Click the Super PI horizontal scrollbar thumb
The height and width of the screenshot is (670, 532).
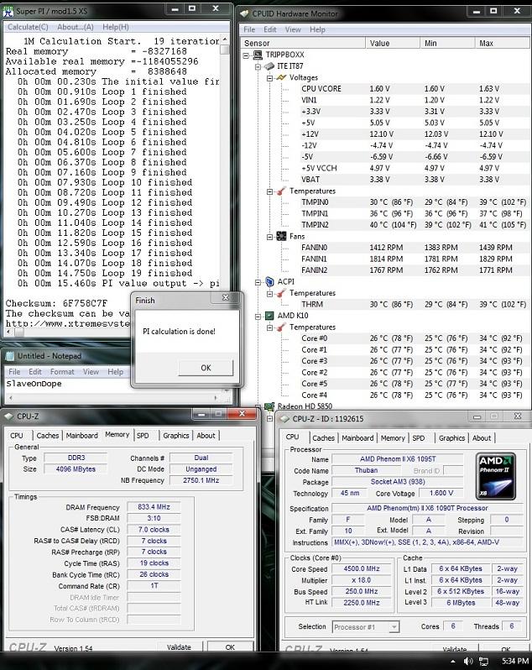(x=18, y=332)
